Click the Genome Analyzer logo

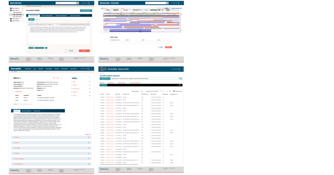[x=103, y=69]
